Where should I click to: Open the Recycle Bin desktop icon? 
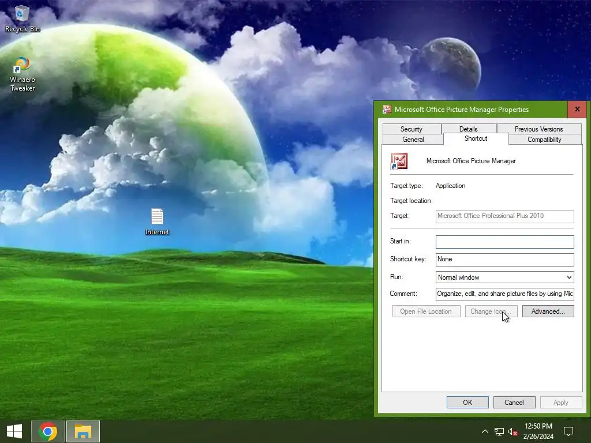[x=22, y=19]
